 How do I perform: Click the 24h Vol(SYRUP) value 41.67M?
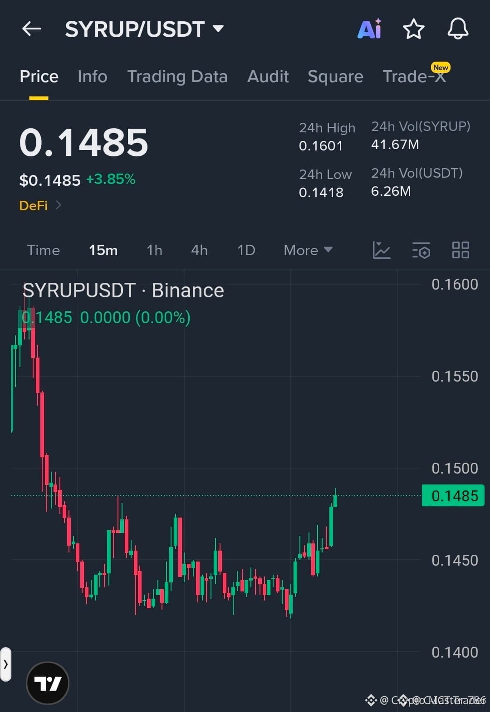[x=395, y=145]
